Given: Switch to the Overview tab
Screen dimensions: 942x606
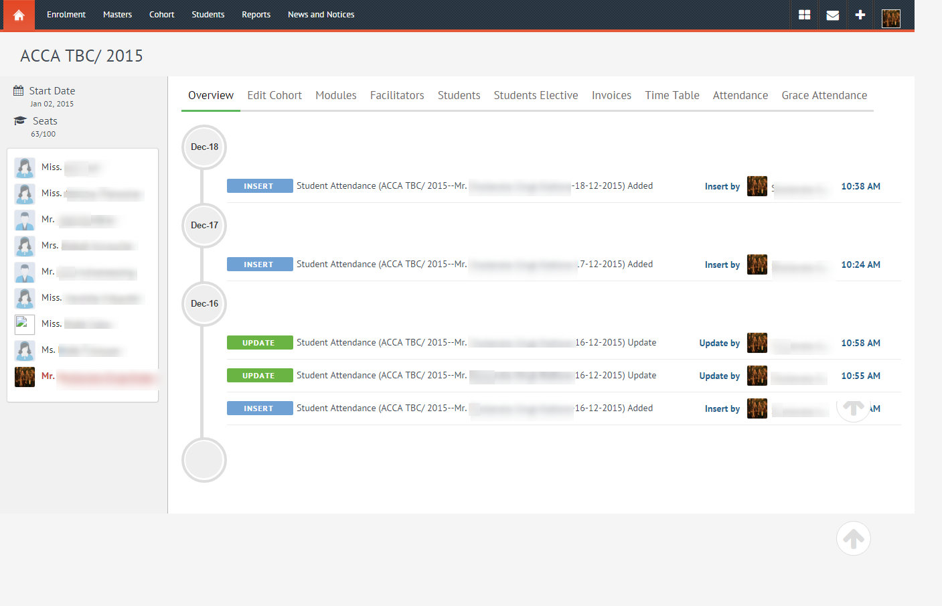Looking at the screenshot, I should click(x=211, y=95).
